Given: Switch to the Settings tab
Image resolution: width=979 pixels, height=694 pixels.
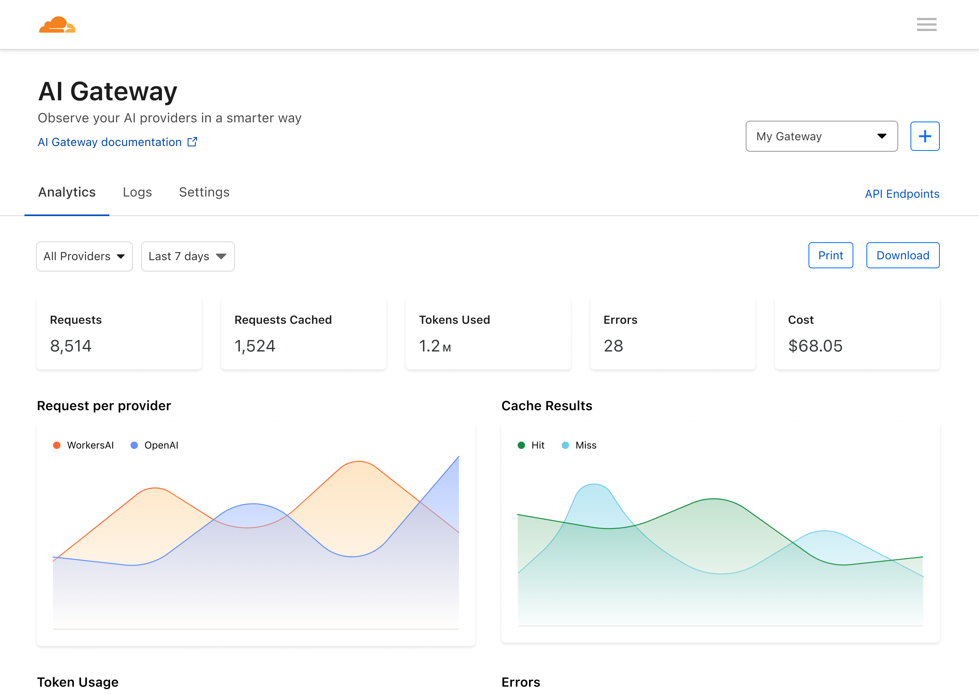Looking at the screenshot, I should [x=204, y=192].
